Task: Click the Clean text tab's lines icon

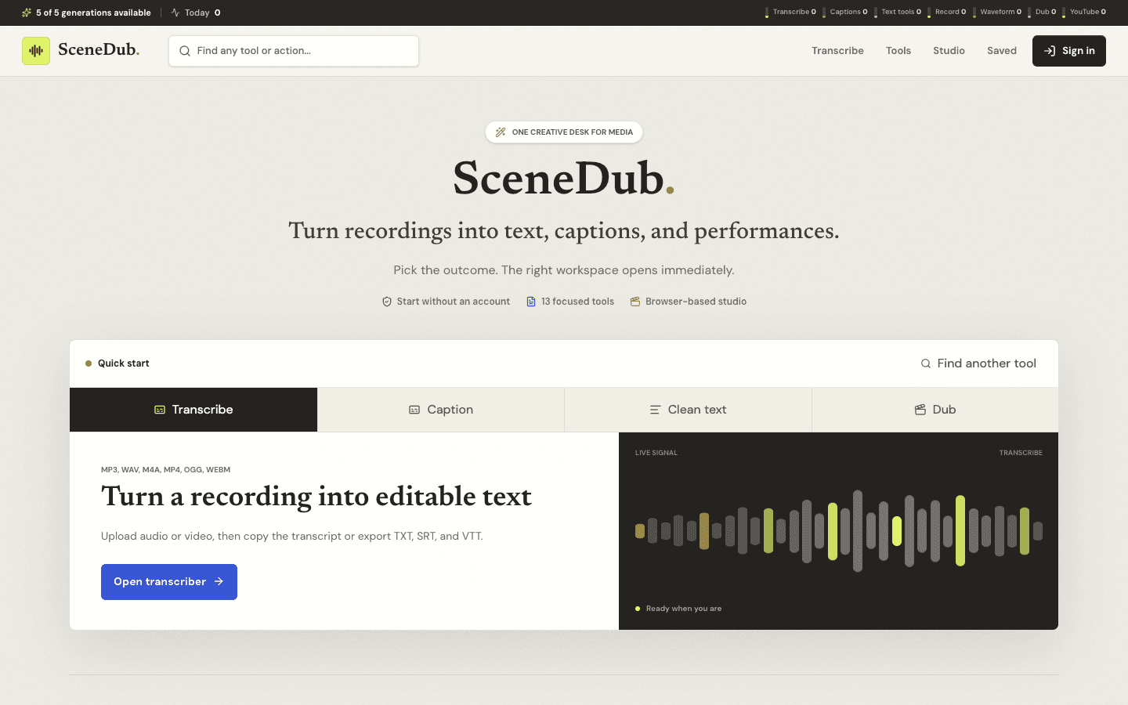Action: point(655,410)
